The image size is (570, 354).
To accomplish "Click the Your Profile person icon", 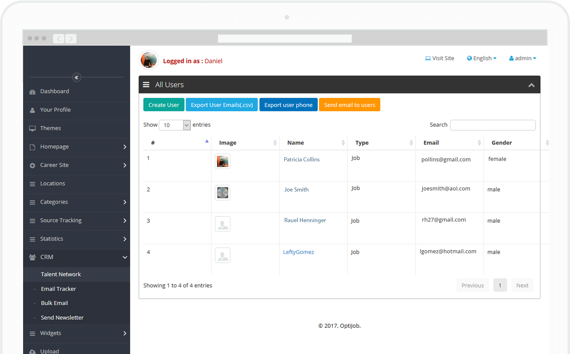I will coord(32,110).
